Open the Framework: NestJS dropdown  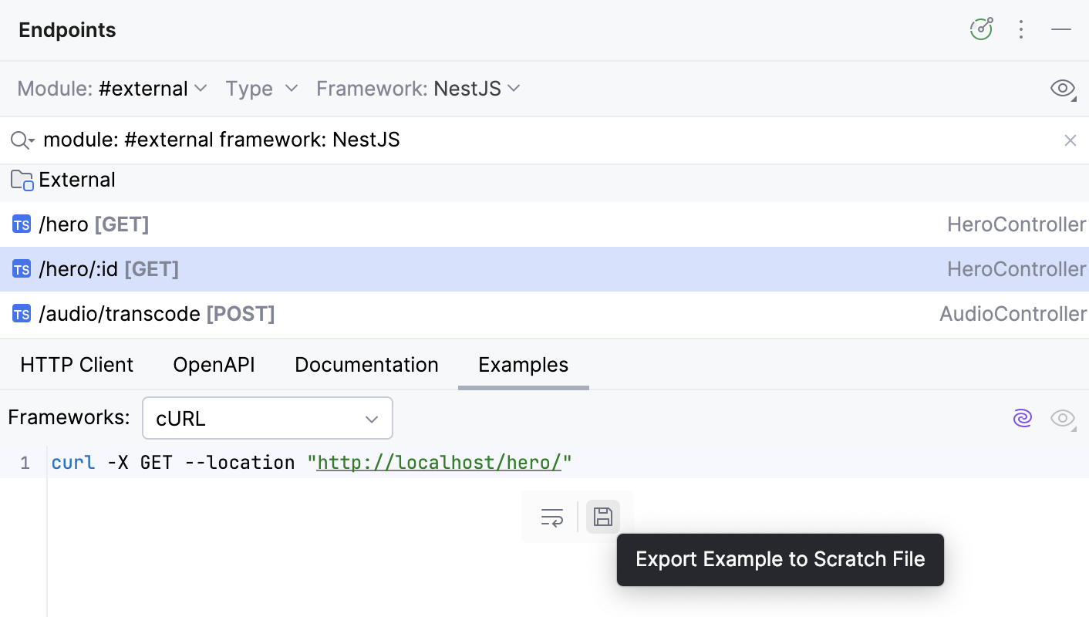(x=419, y=88)
